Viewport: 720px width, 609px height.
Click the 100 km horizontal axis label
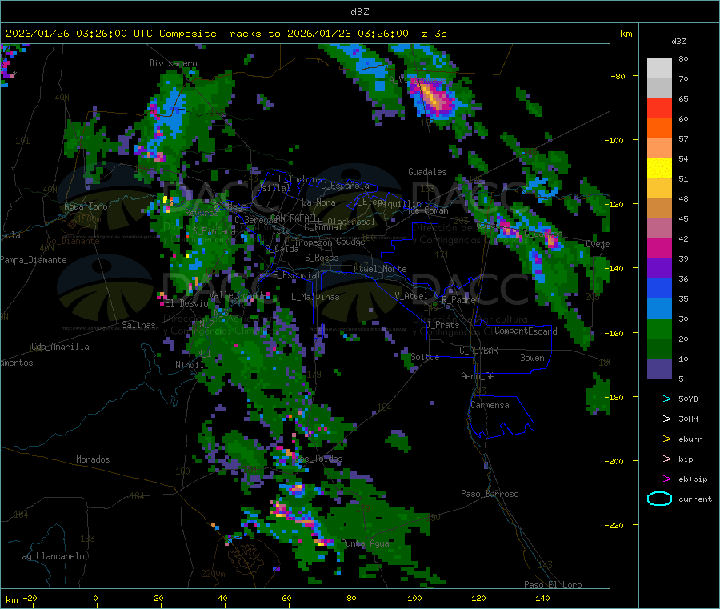pyautogui.click(x=414, y=598)
